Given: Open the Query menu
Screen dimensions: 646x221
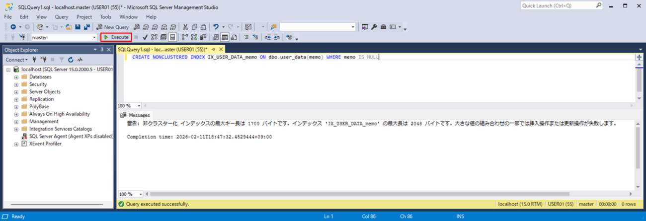Looking at the screenshot, I should click(x=62, y=17).
